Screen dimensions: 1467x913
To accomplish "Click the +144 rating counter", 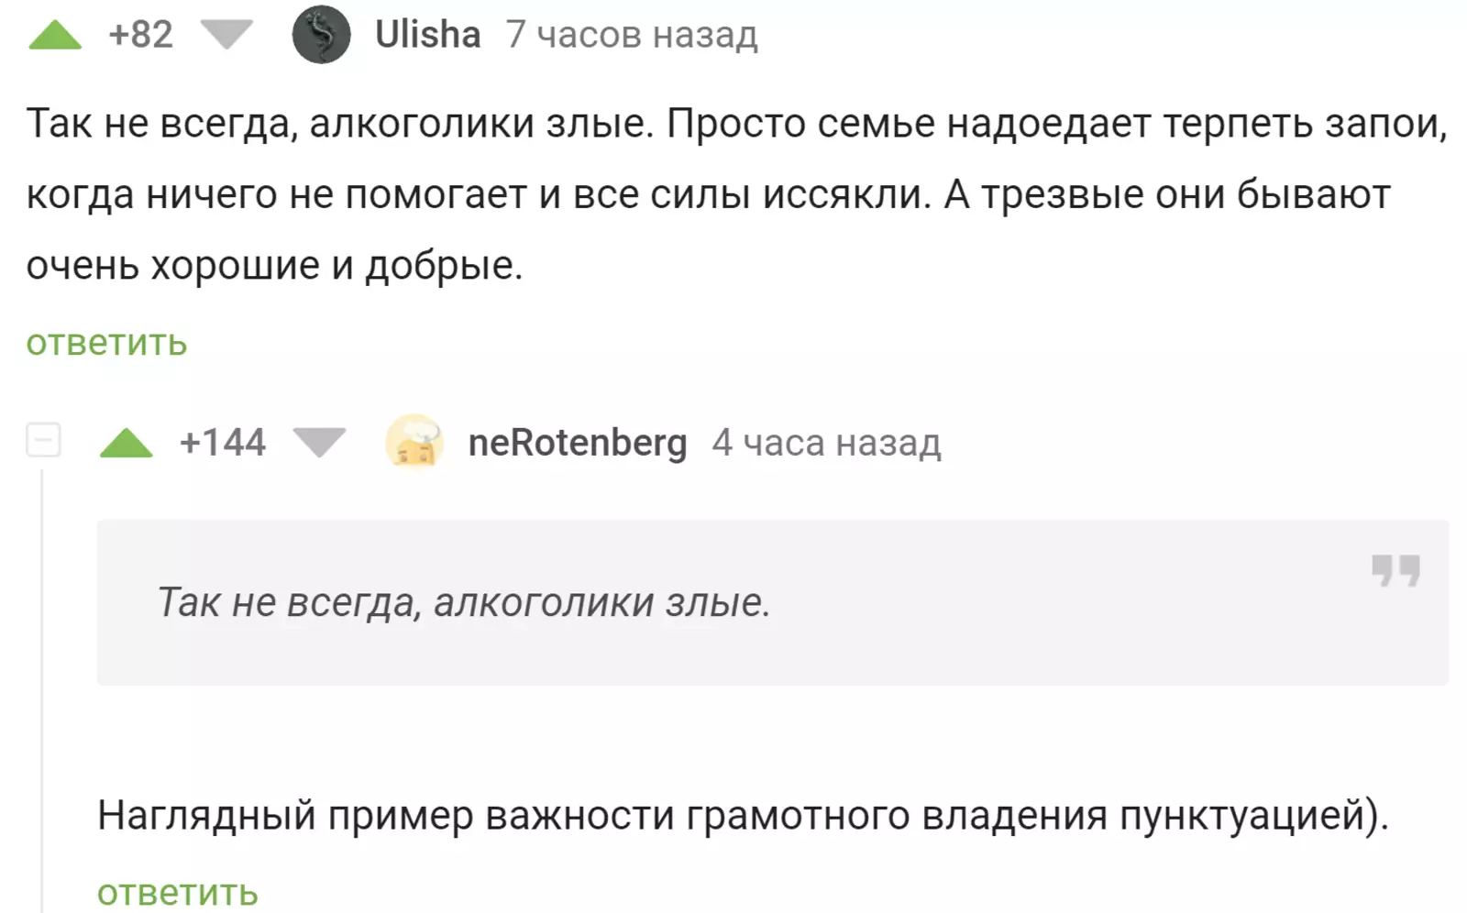I will pyautogui.click(x=223, y=443).
